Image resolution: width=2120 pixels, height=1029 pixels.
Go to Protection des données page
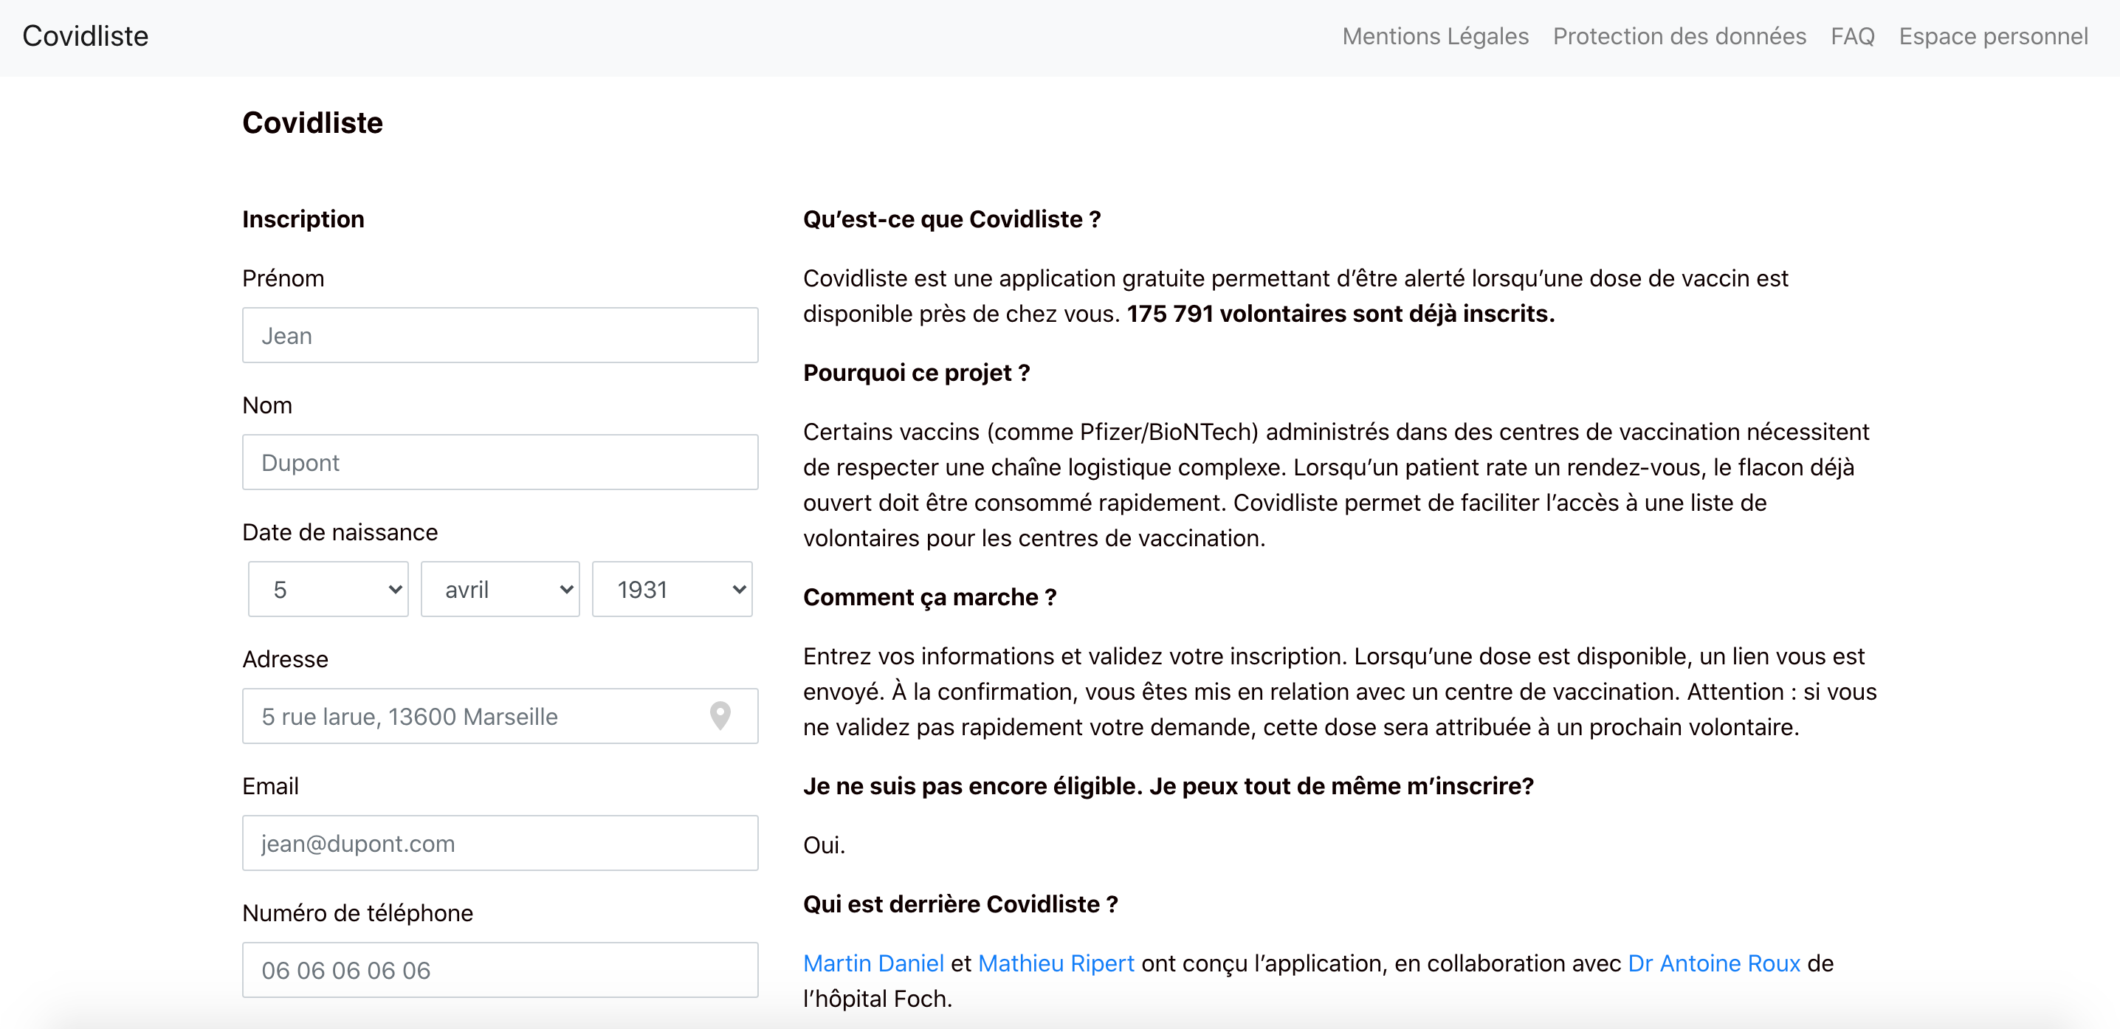pyautogui.click(x=1679, y=36)
